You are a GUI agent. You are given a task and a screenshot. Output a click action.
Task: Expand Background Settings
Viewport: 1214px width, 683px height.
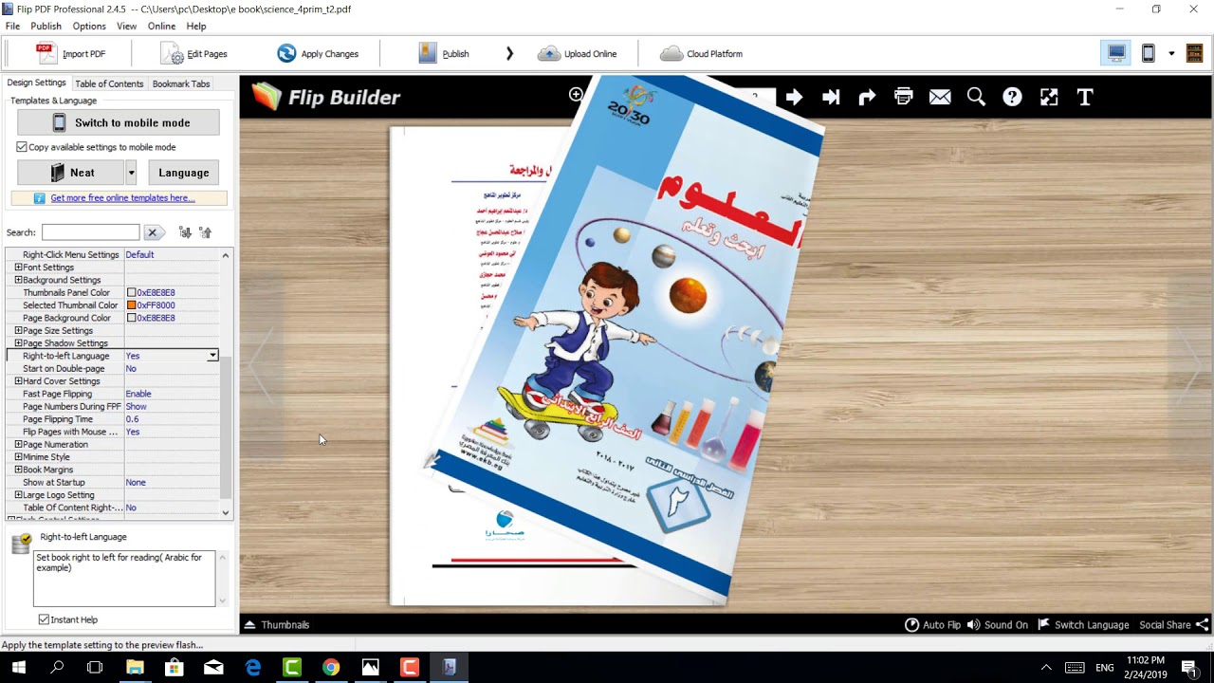(x=18, y=280)
